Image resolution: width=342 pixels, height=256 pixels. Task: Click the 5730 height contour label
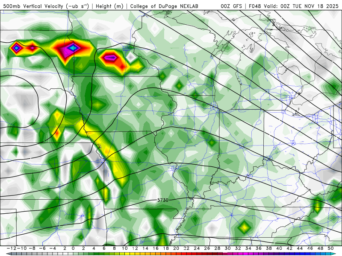[163, 200]
